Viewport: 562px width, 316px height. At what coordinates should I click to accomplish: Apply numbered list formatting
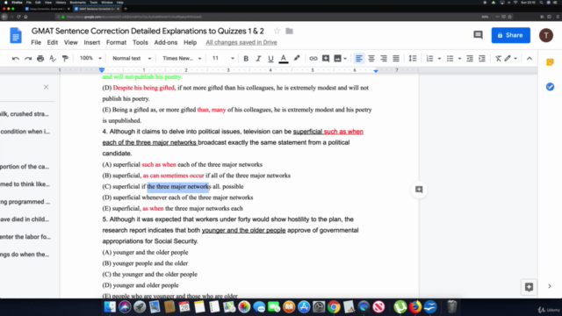[x=429, y=59]
